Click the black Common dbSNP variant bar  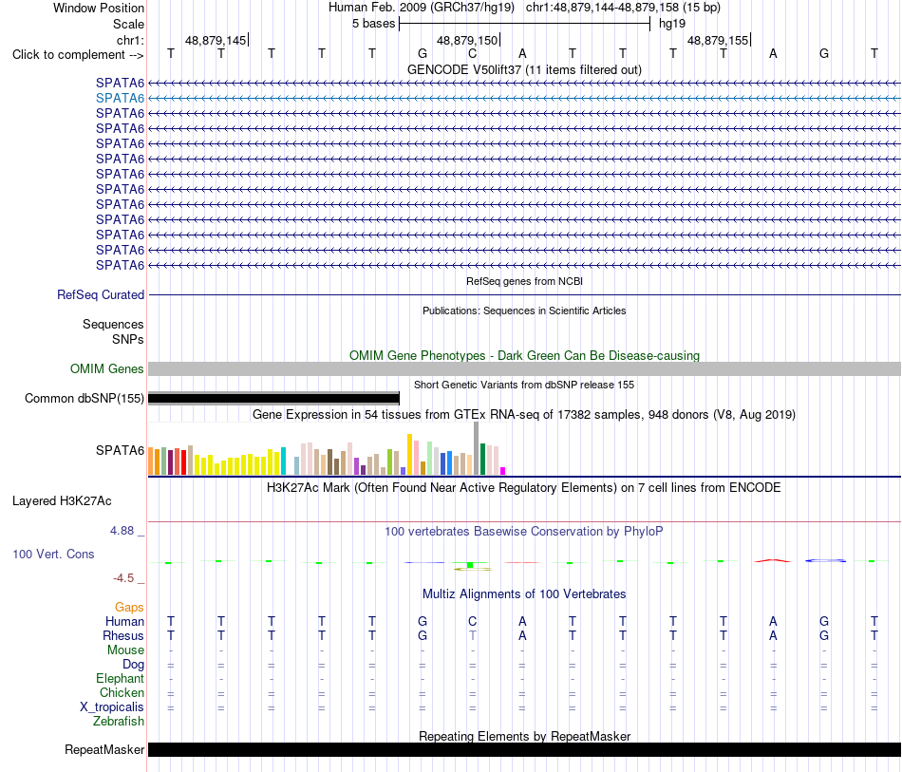coord(273,398)
